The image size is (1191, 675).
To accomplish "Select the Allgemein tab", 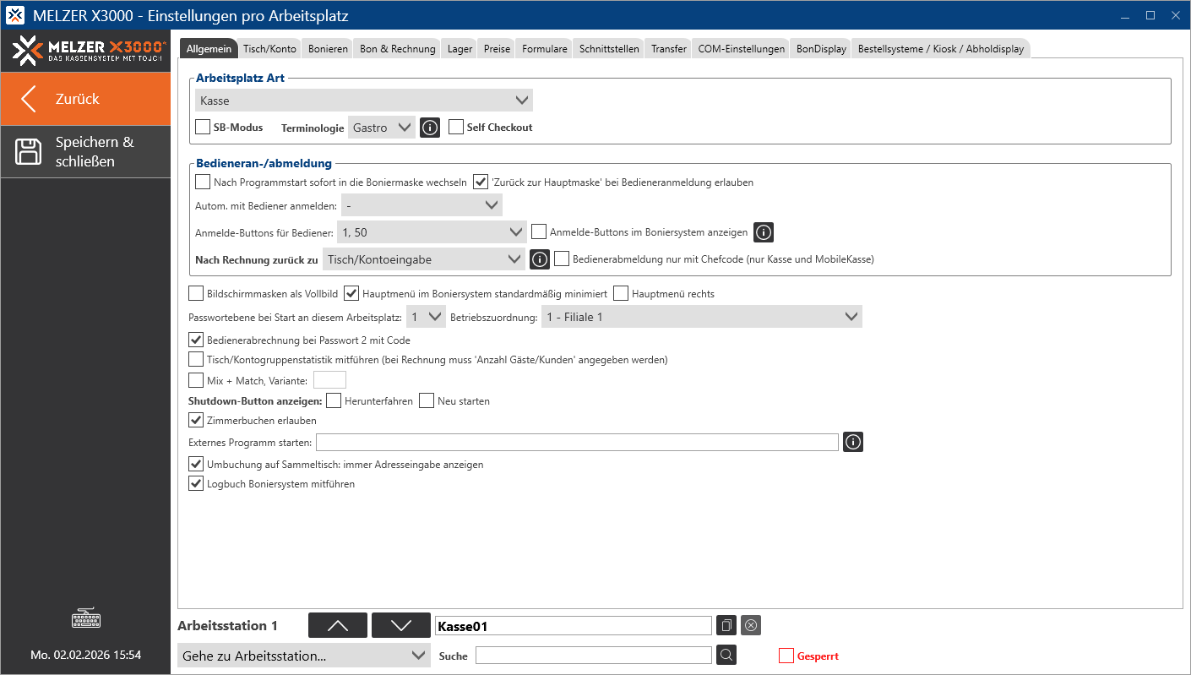I will (x=208, y=49).
